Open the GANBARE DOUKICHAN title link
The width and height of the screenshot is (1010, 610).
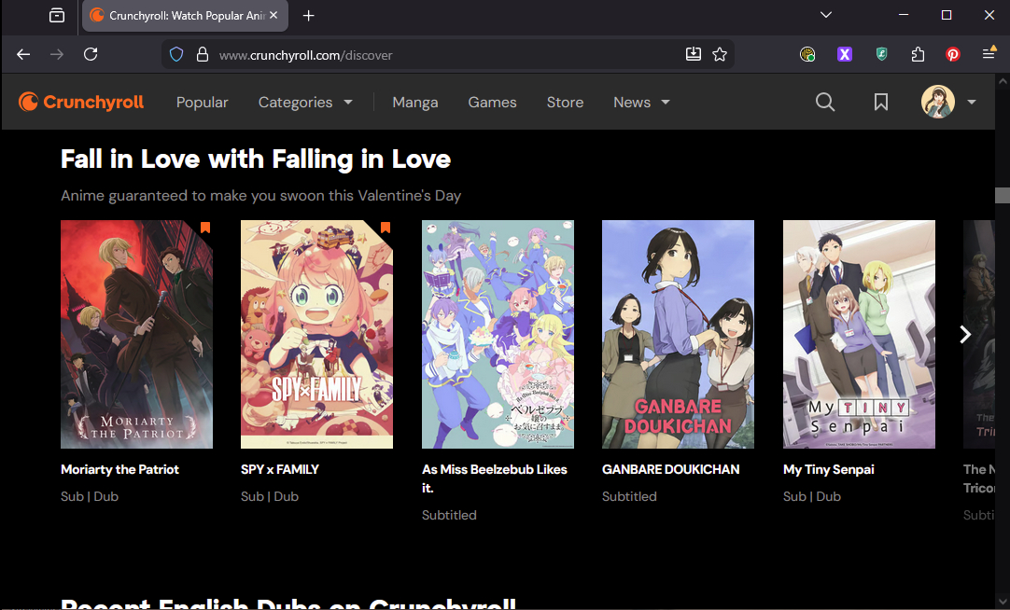click(x=670, y=469)
